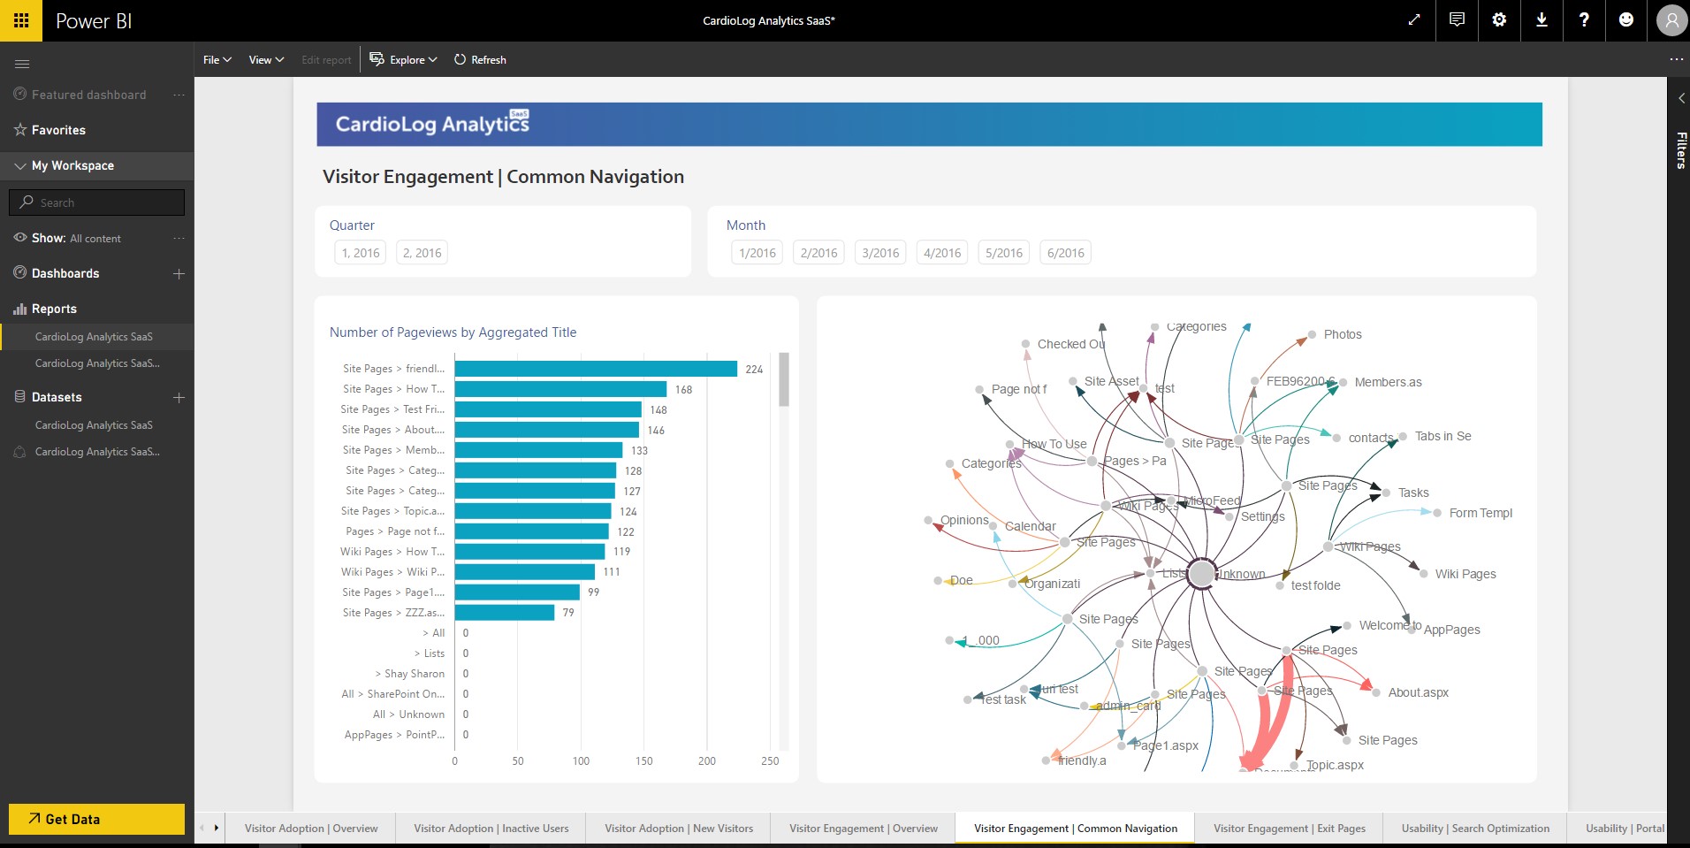Click the 168 pageviews How T... bar
1690x848 pixels.
560,389
